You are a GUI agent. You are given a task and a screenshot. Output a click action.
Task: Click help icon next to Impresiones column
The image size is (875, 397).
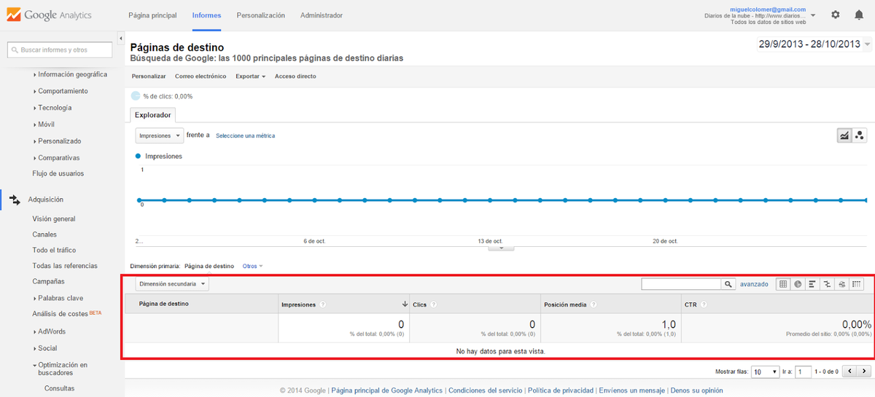(322, 304)
